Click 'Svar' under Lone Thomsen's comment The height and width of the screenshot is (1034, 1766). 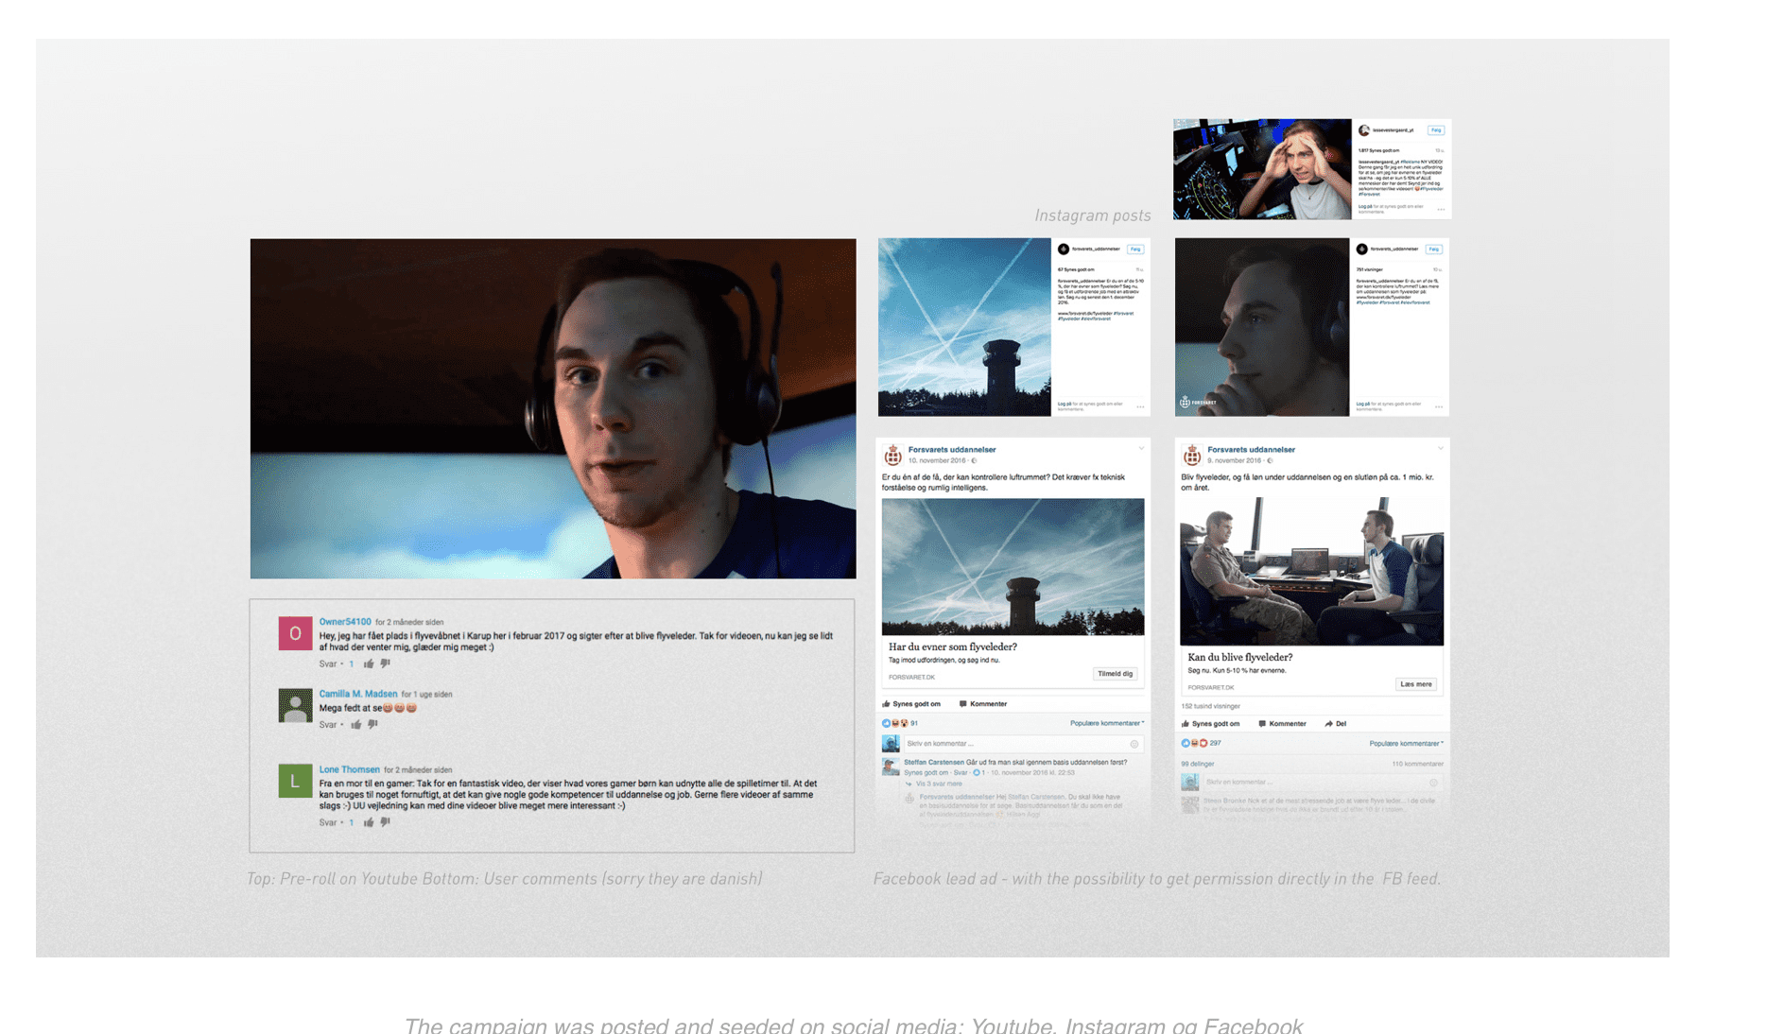(x=327, y=822)
